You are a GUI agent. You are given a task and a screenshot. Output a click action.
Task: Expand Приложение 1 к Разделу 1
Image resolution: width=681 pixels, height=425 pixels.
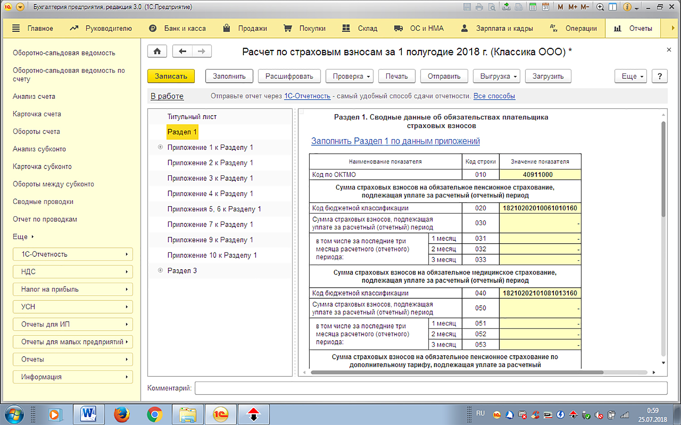tap(160, 147)
